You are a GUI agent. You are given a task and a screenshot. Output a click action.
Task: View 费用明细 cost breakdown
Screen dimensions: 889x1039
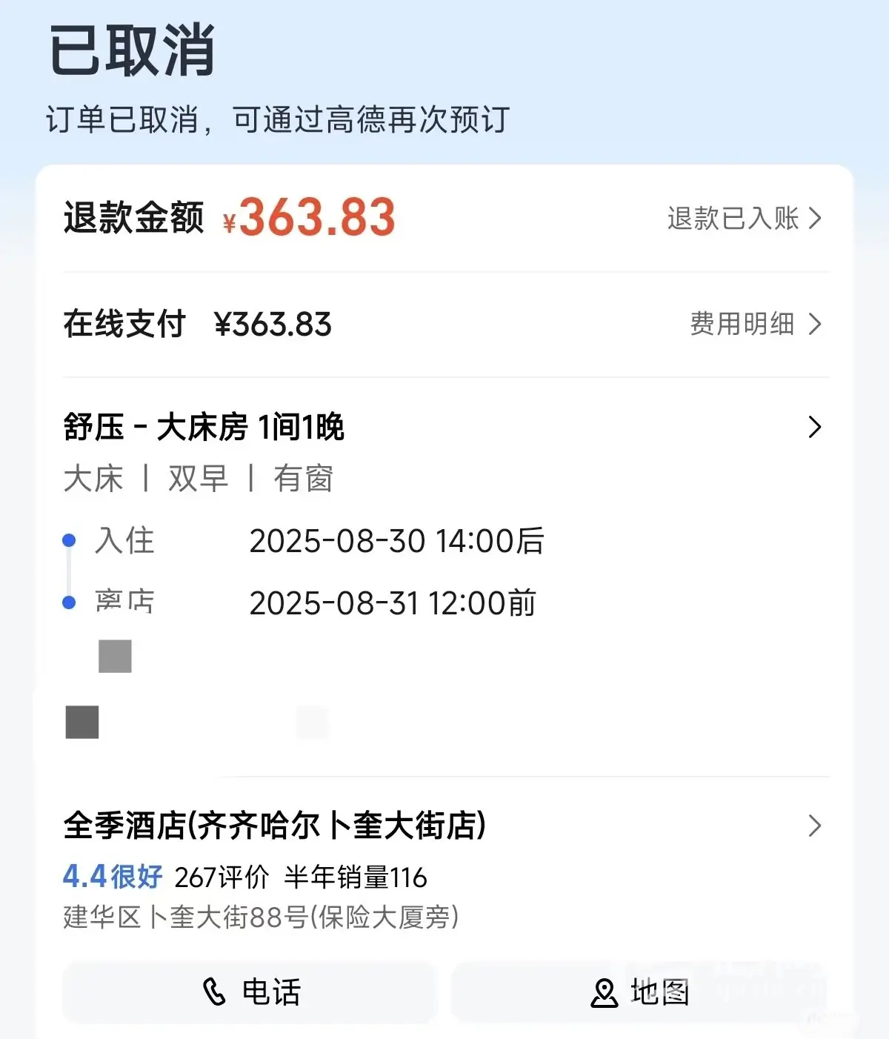coord(742,324)
